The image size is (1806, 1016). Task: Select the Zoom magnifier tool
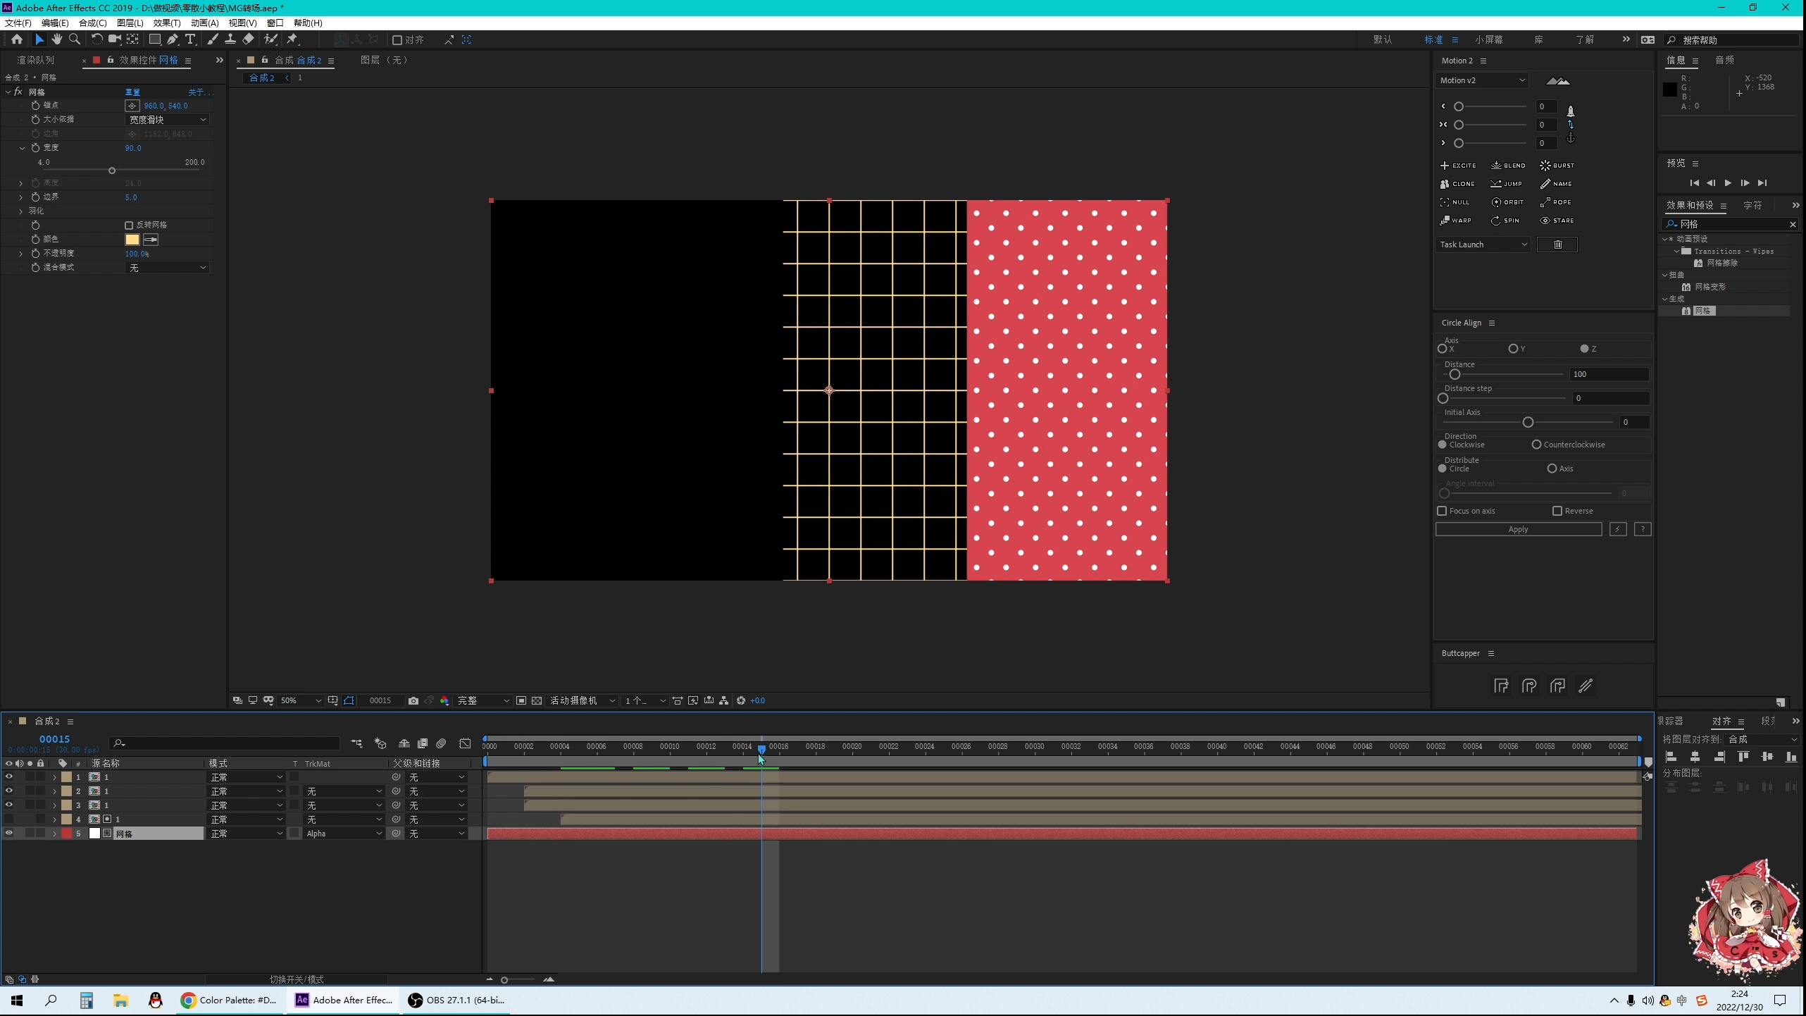pos(75,39)
